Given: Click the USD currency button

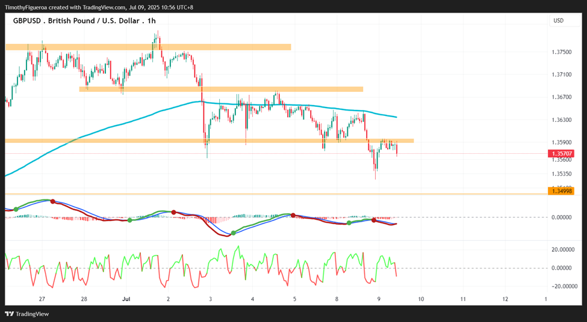Looking at the screenshot, I should (564, 21).
